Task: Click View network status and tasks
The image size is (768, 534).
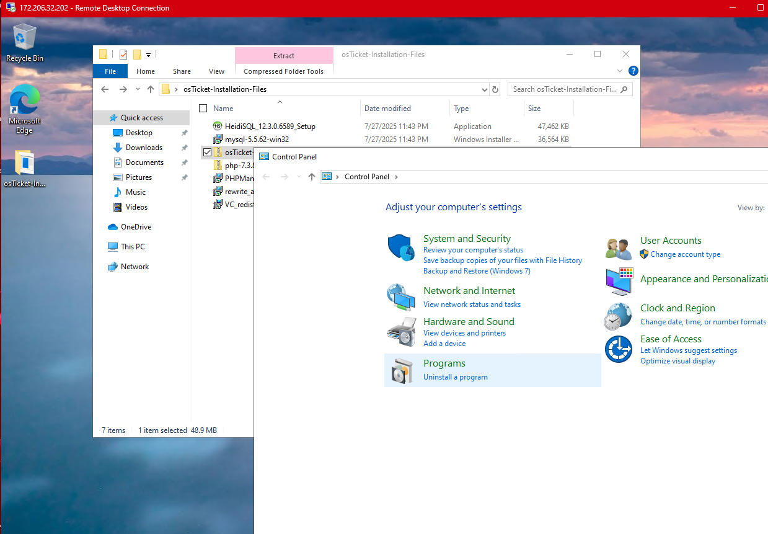Action: coord(472,305)
